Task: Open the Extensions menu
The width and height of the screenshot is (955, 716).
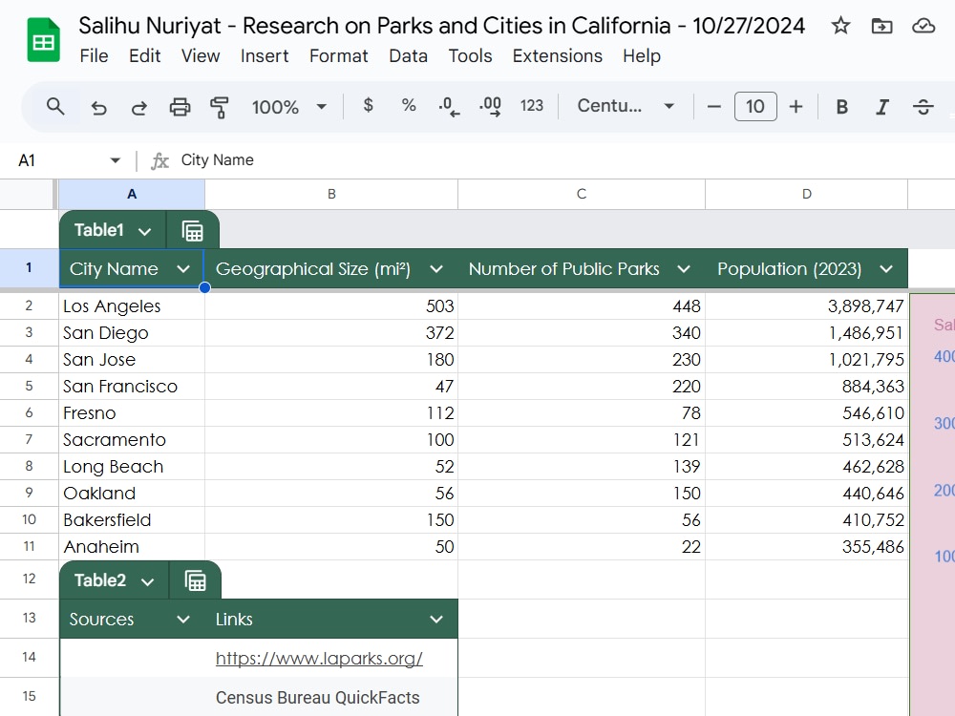Action: (558, 56)
